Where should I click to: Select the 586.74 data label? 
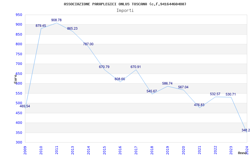pos(167,84)
